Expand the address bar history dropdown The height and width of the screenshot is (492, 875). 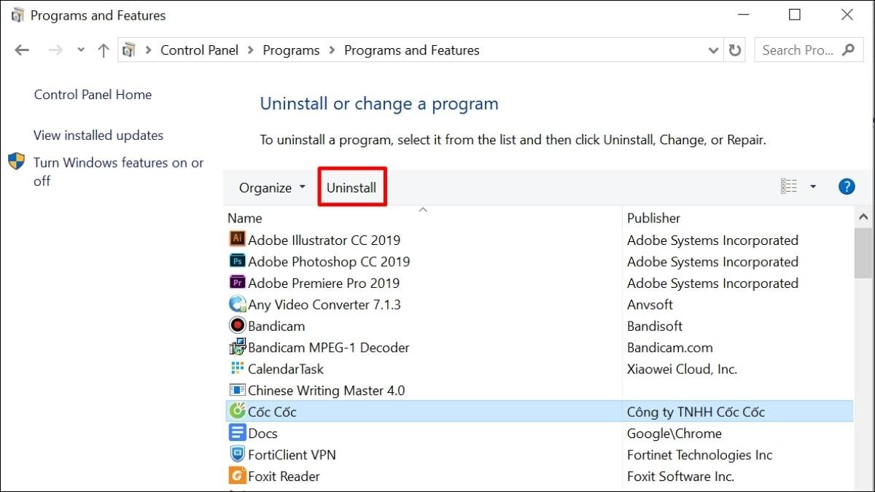click(714, 50)
